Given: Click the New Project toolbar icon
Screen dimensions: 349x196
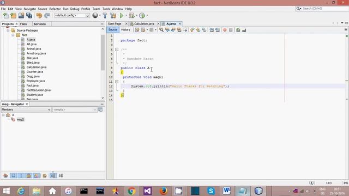Looking at the screenshot, I should [13, 15].
